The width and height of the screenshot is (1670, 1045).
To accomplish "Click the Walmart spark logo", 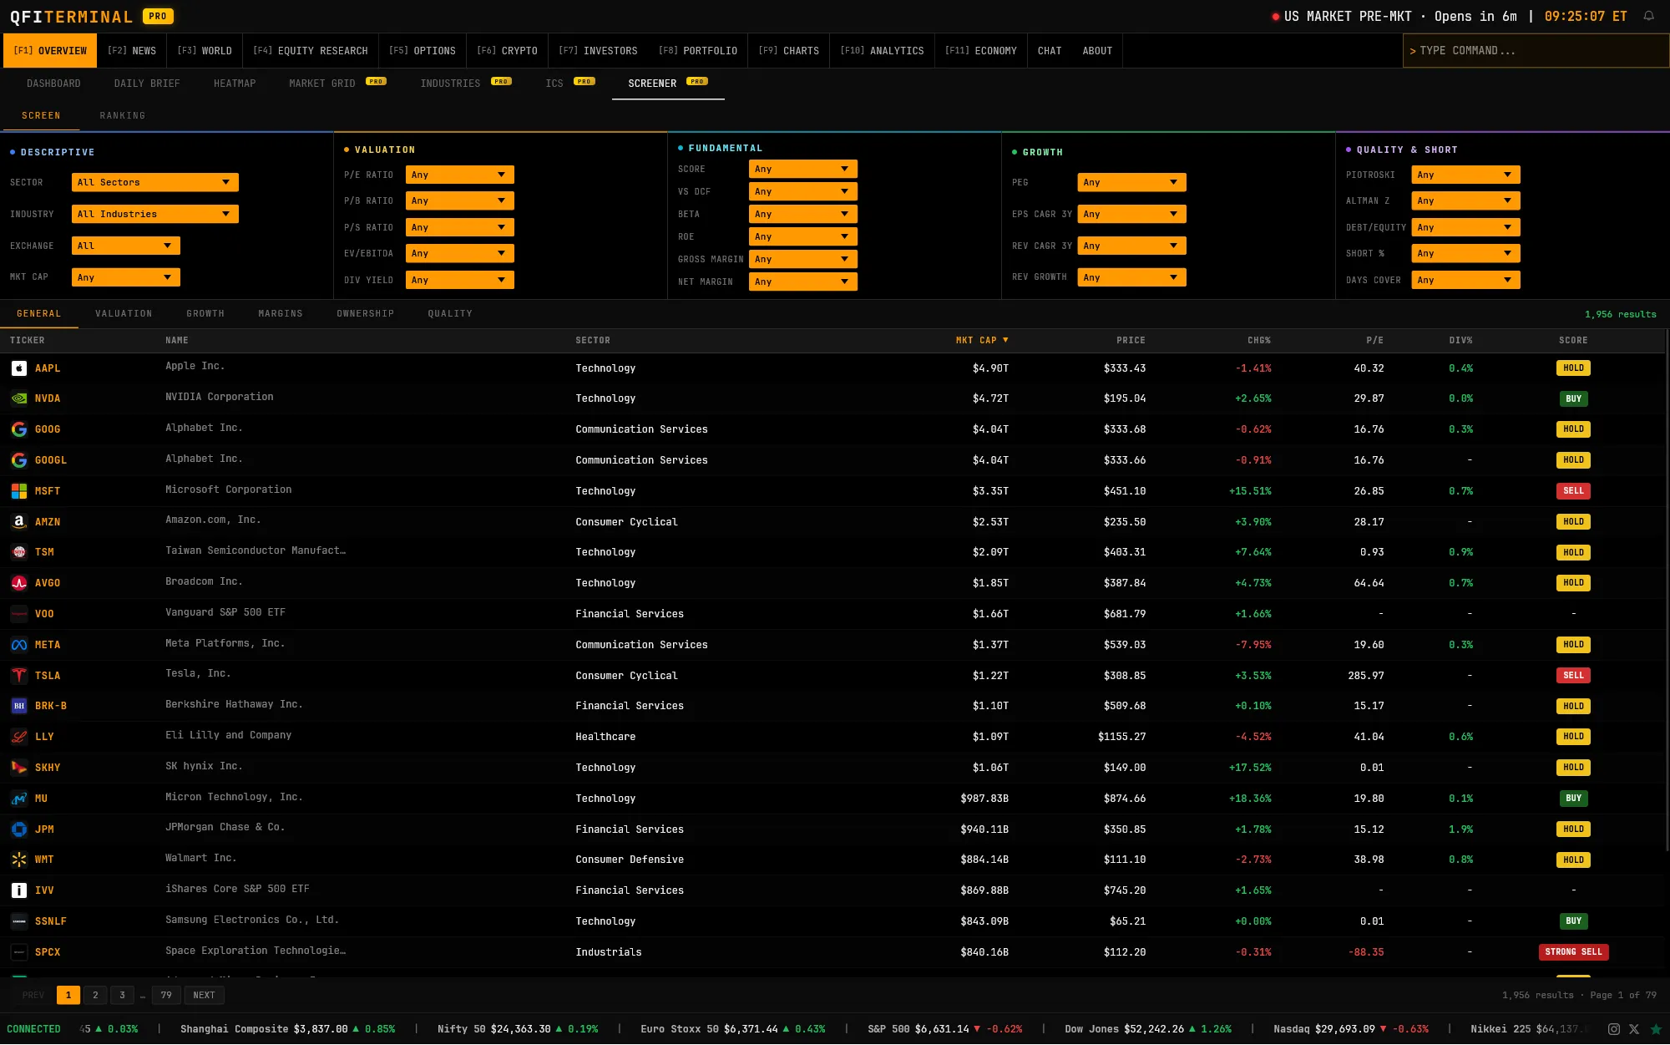I will (x=19, y=860).
